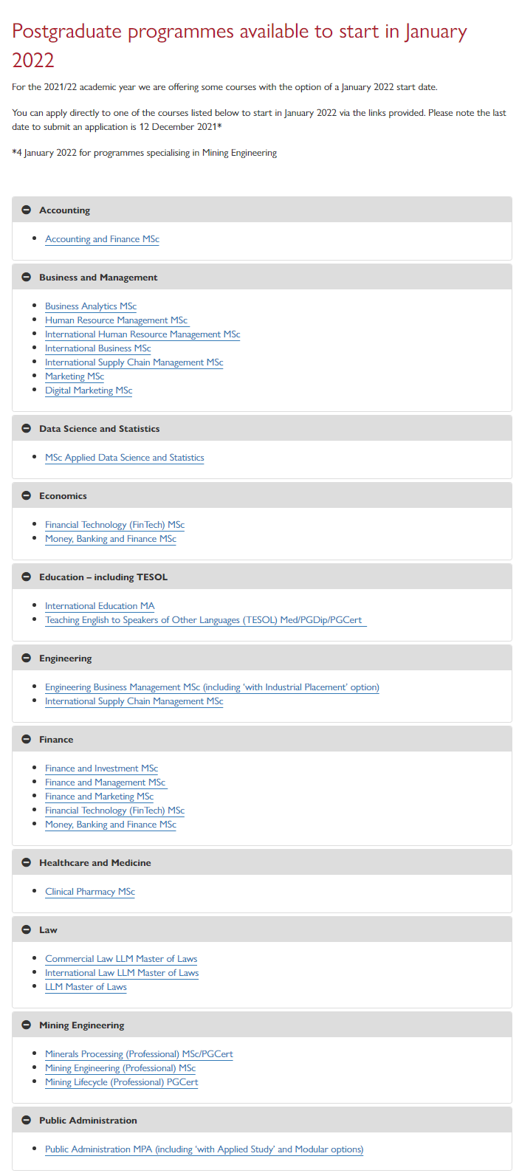Collapse the Accounting section minus icon

(26, 210)
